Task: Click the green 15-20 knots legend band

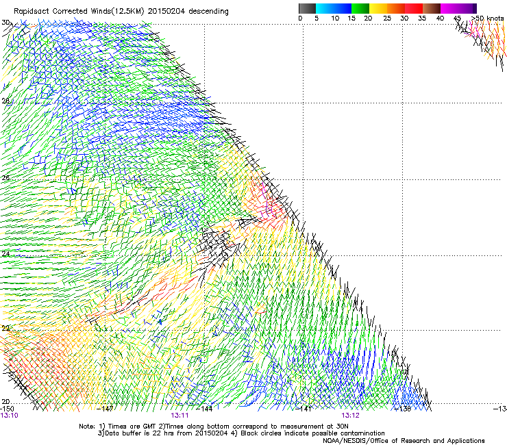Action: click(x=360, y=8)
